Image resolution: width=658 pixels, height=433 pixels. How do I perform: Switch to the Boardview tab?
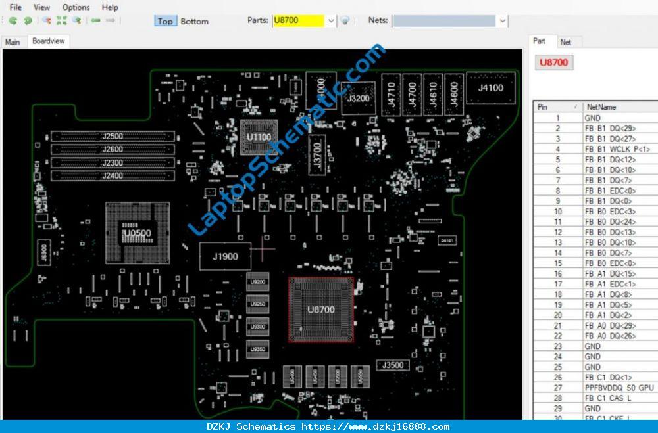tap(48, 41)
